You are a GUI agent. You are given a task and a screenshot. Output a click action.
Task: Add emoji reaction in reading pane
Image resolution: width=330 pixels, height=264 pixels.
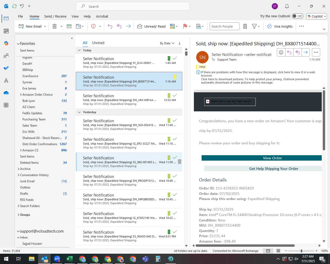click(x=281, y=52)
